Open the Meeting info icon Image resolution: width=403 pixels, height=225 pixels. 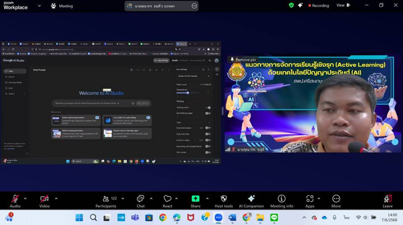[282, 199]
